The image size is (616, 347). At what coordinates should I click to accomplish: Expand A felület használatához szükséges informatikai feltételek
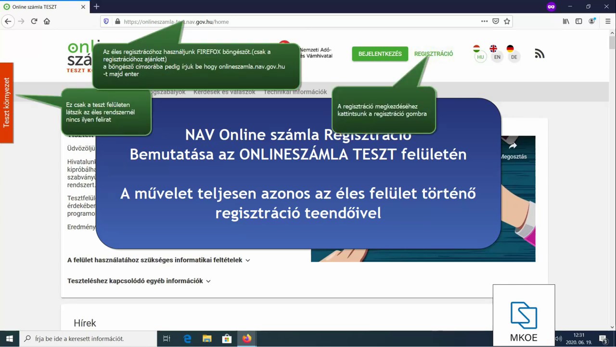(x=158, y=260)
